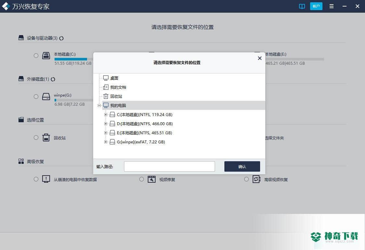365x250 pixels.
Task: Select 桌面 in the location tree
Action: coord(114,78)
